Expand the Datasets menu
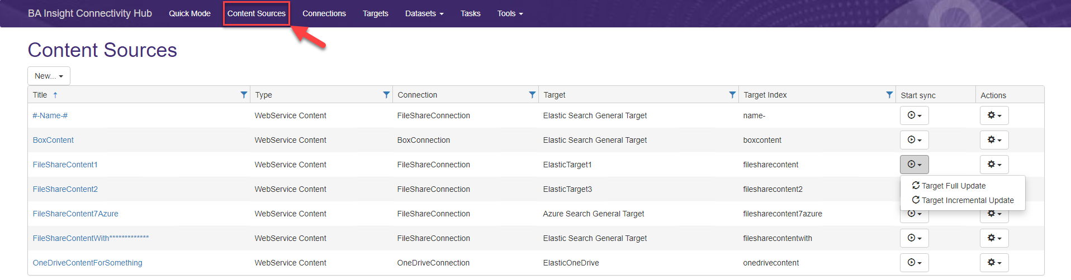This screenshot has height=280, width=1071. (424, 13)
